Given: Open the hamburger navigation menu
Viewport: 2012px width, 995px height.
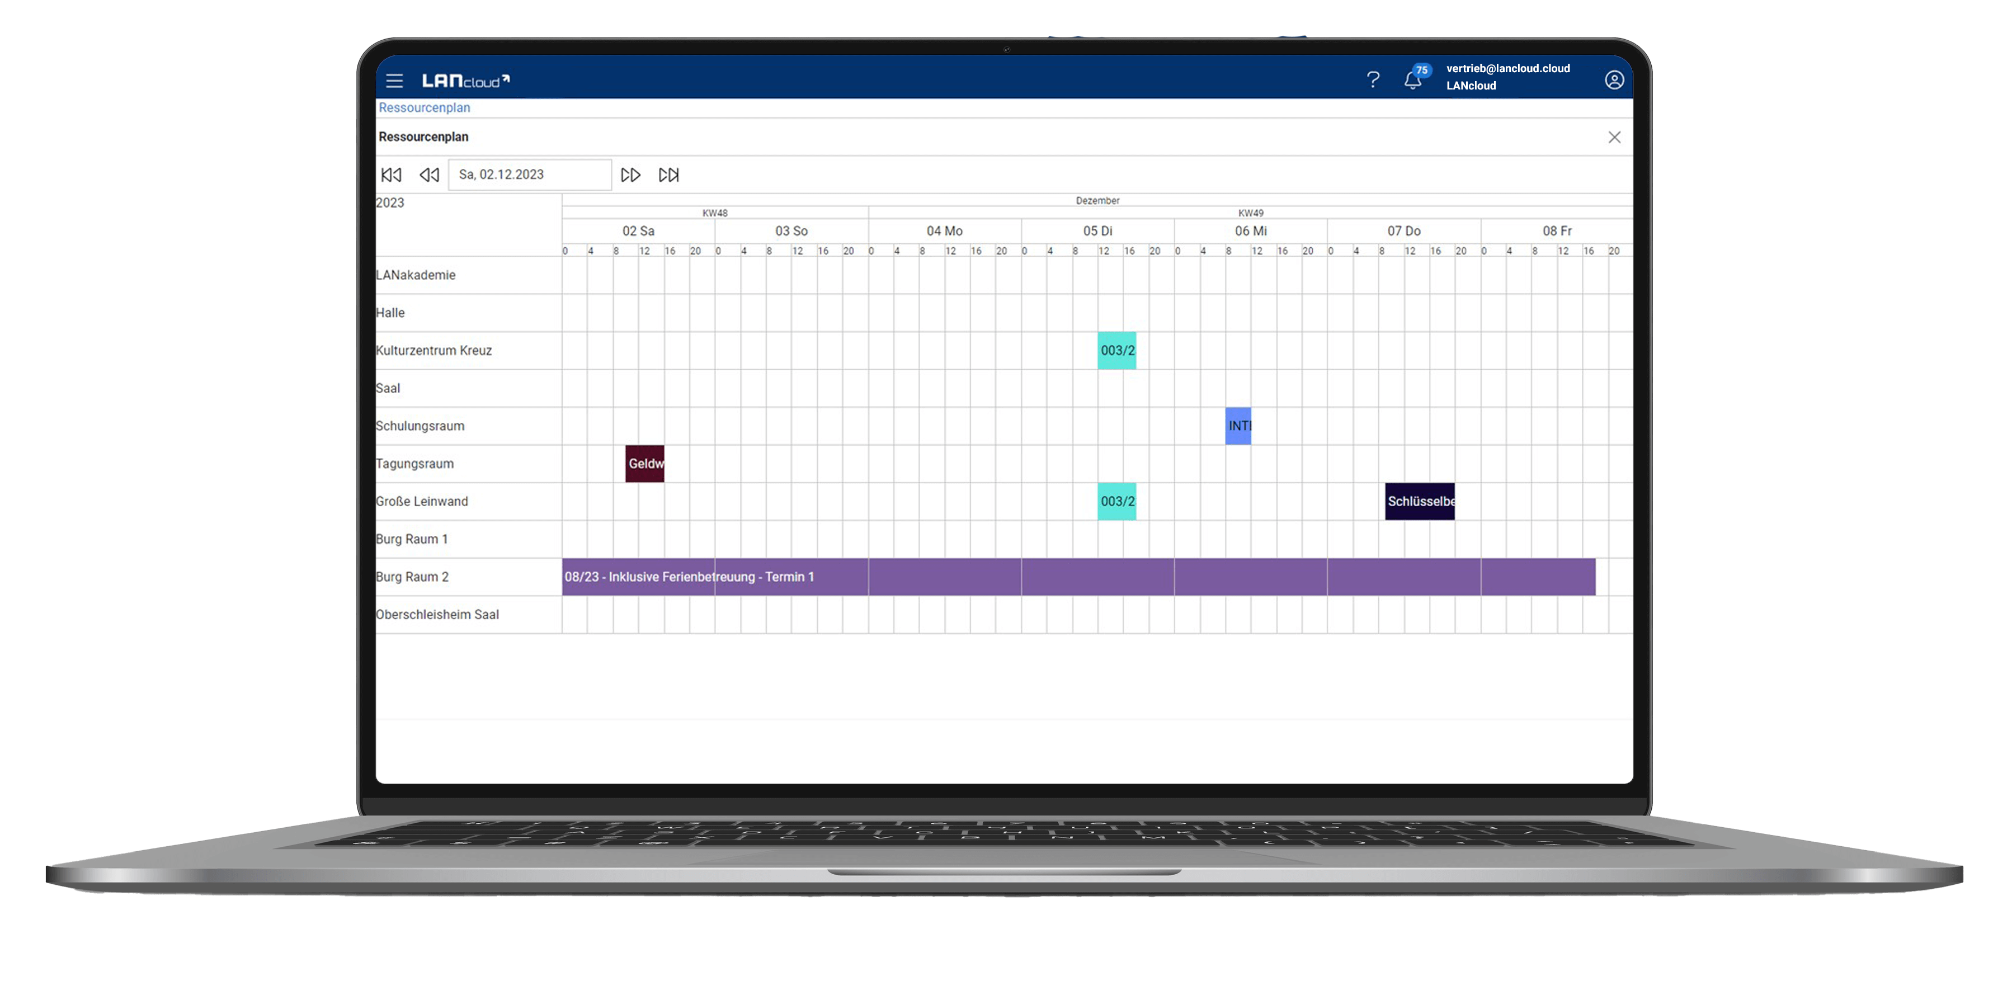Looking at the screenshot, I should (394, 81).
